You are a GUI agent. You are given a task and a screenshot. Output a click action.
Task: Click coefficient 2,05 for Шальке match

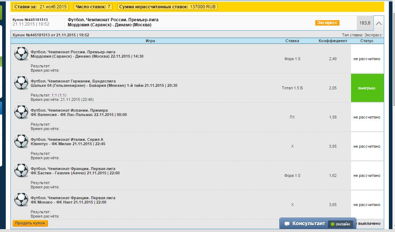[333, 88]
